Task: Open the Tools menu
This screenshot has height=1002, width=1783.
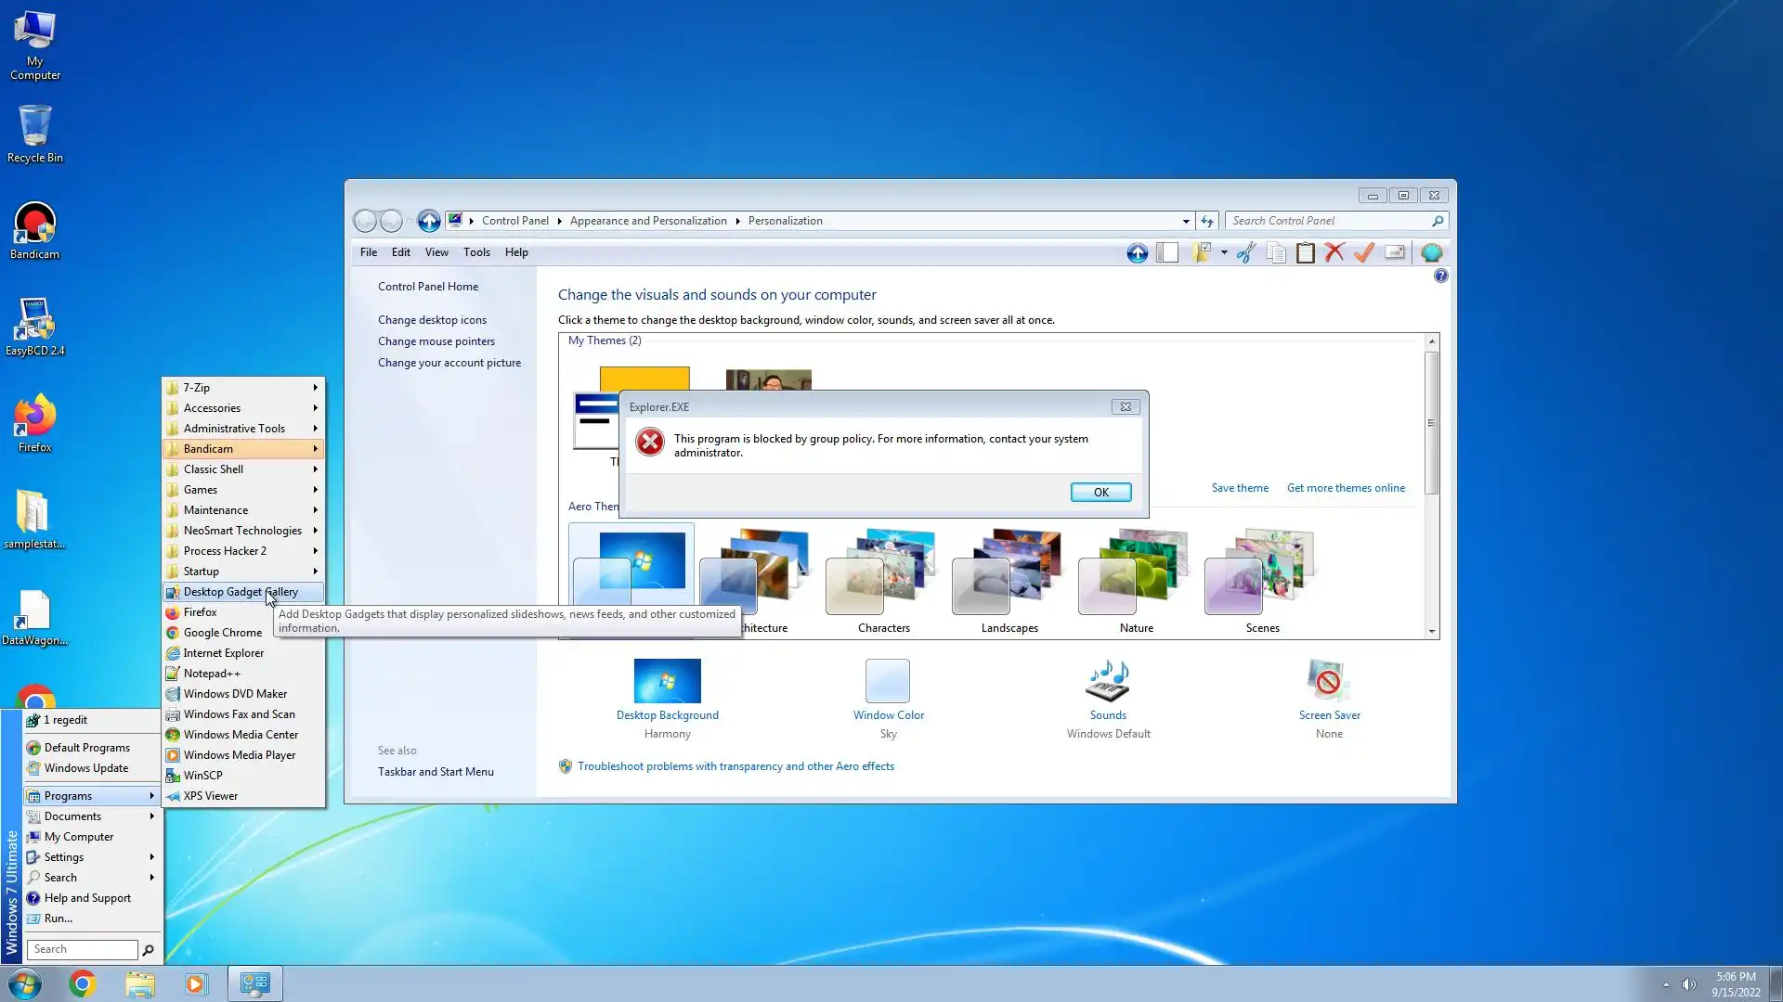Action: [476, 252]
